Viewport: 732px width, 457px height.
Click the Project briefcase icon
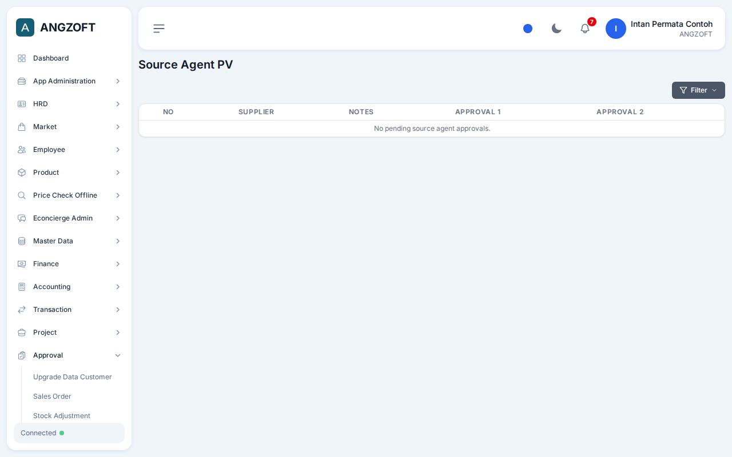tap(22, 332)
